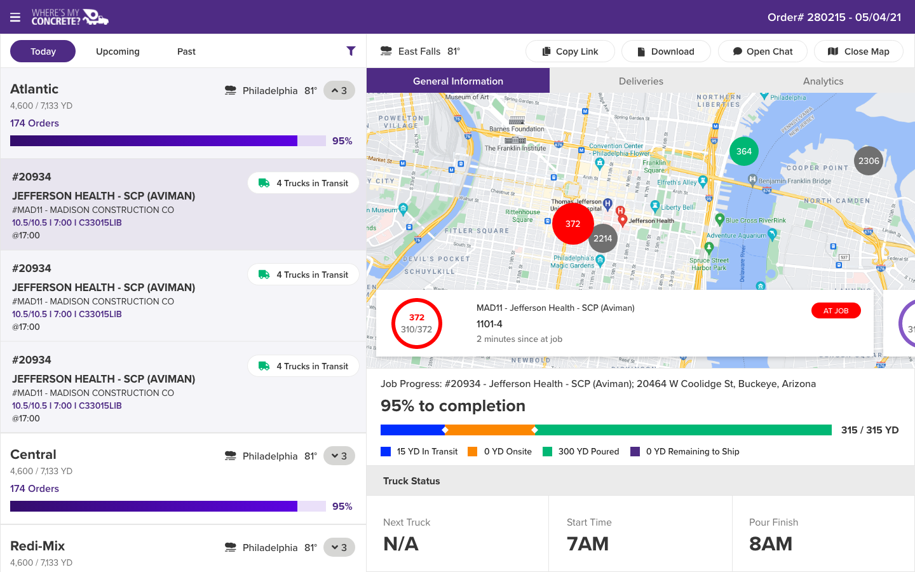Click the Start Time 7AM value
This screenshot has width=915, height=572.
pyautogui.click(x=588, y=544)
